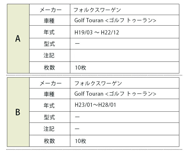
Task: Select the 10枚 value in table A
Action: (80, 68)
